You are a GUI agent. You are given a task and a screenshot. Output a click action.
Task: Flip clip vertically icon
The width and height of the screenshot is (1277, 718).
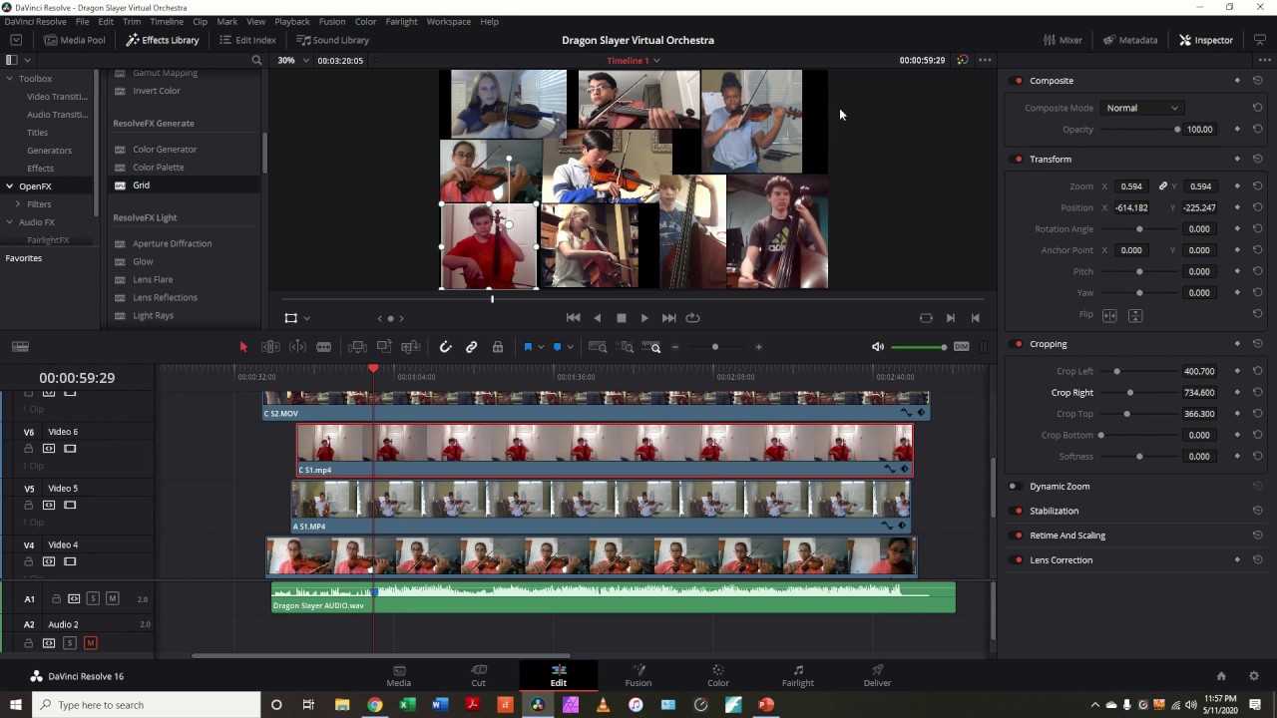[1135, 315]
